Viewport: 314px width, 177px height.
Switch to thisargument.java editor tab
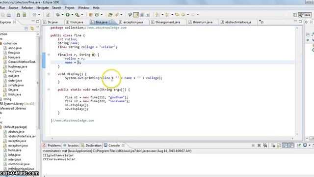(168, 22)
